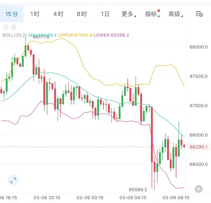
Task: Click the current price tag 66296.1
Action: (x=199, y=147)
